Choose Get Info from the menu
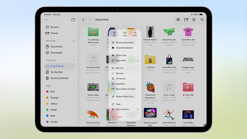Image resolution: width=247 pixels, height=139 pixels. (125, 68)
